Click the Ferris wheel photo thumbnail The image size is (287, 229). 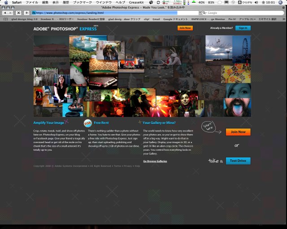242,50
